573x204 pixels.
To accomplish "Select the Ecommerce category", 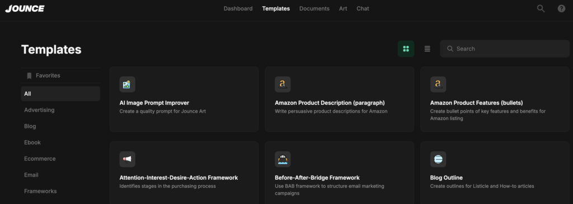I will point(40,159).
